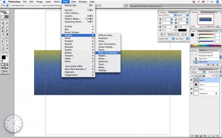Toggle Lock all in Layers panel

(204, 76)
